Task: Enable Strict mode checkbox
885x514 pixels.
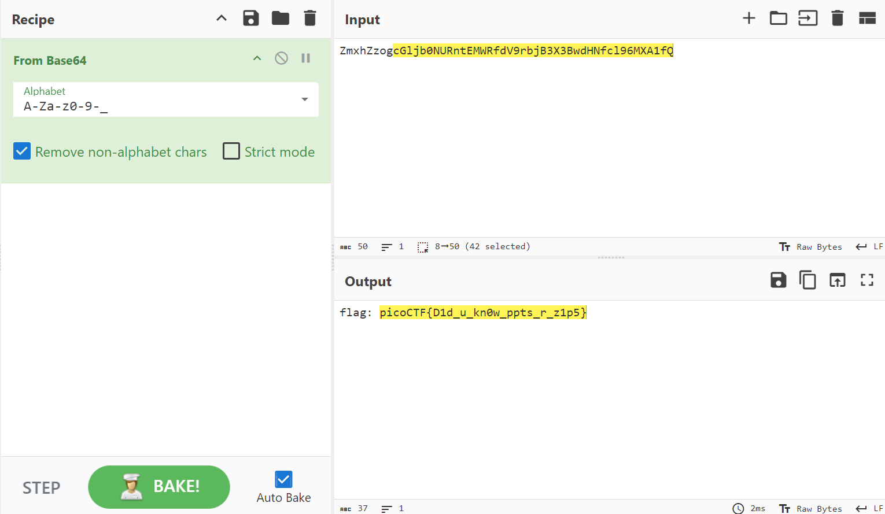Action: (231, 151)
